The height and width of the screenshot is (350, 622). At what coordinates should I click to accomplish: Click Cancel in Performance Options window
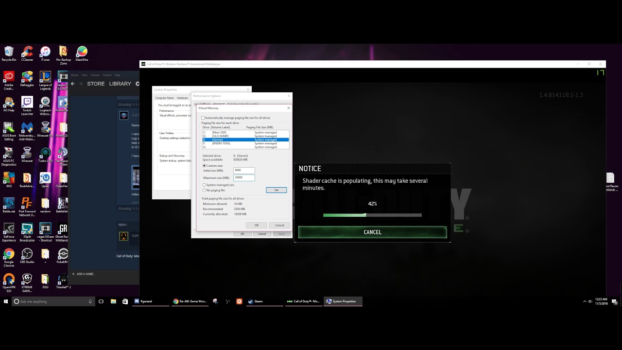point(262,234)
